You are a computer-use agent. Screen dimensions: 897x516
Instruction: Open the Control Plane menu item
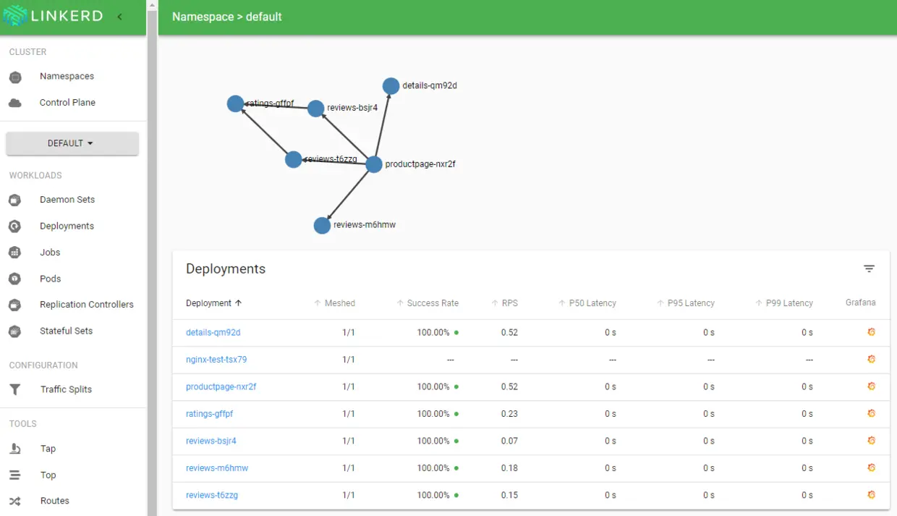click(67, 102)
